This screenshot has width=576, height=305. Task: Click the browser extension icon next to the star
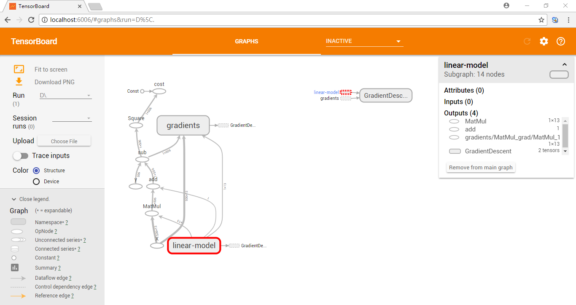coord(555,20)
